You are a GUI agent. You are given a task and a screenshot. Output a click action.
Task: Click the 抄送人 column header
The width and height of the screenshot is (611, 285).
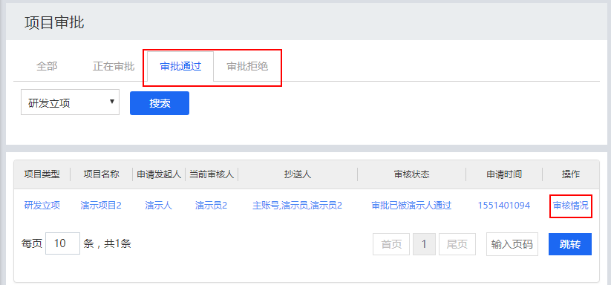click(298, 174)
